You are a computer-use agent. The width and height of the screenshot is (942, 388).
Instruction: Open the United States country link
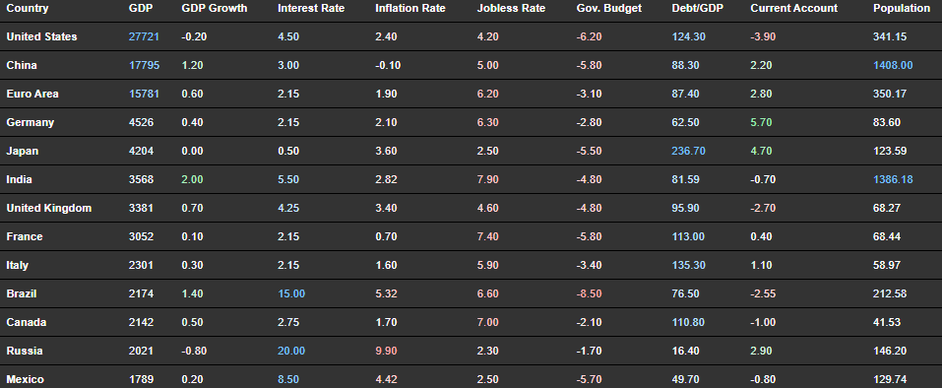pyautogui.click(x=41, y=36)
